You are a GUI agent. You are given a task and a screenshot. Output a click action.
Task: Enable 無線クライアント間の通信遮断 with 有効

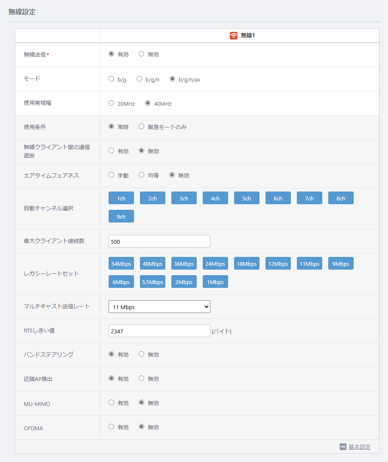tap(111, 151)
